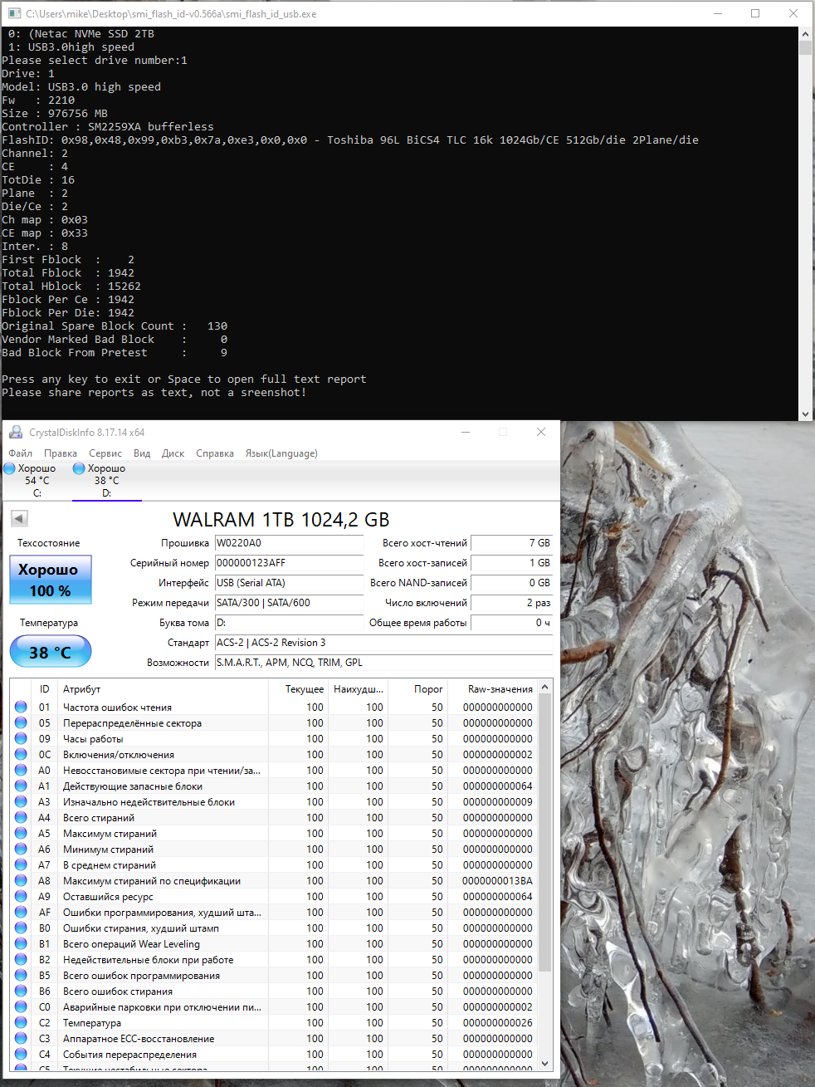Click 'Original Spare Block Count' console line

tap(115, 326)
